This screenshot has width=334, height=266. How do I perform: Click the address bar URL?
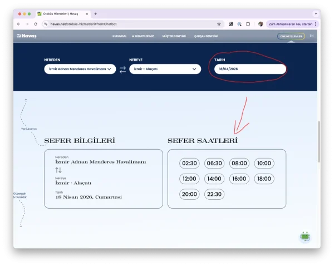[x=83, y=24]
